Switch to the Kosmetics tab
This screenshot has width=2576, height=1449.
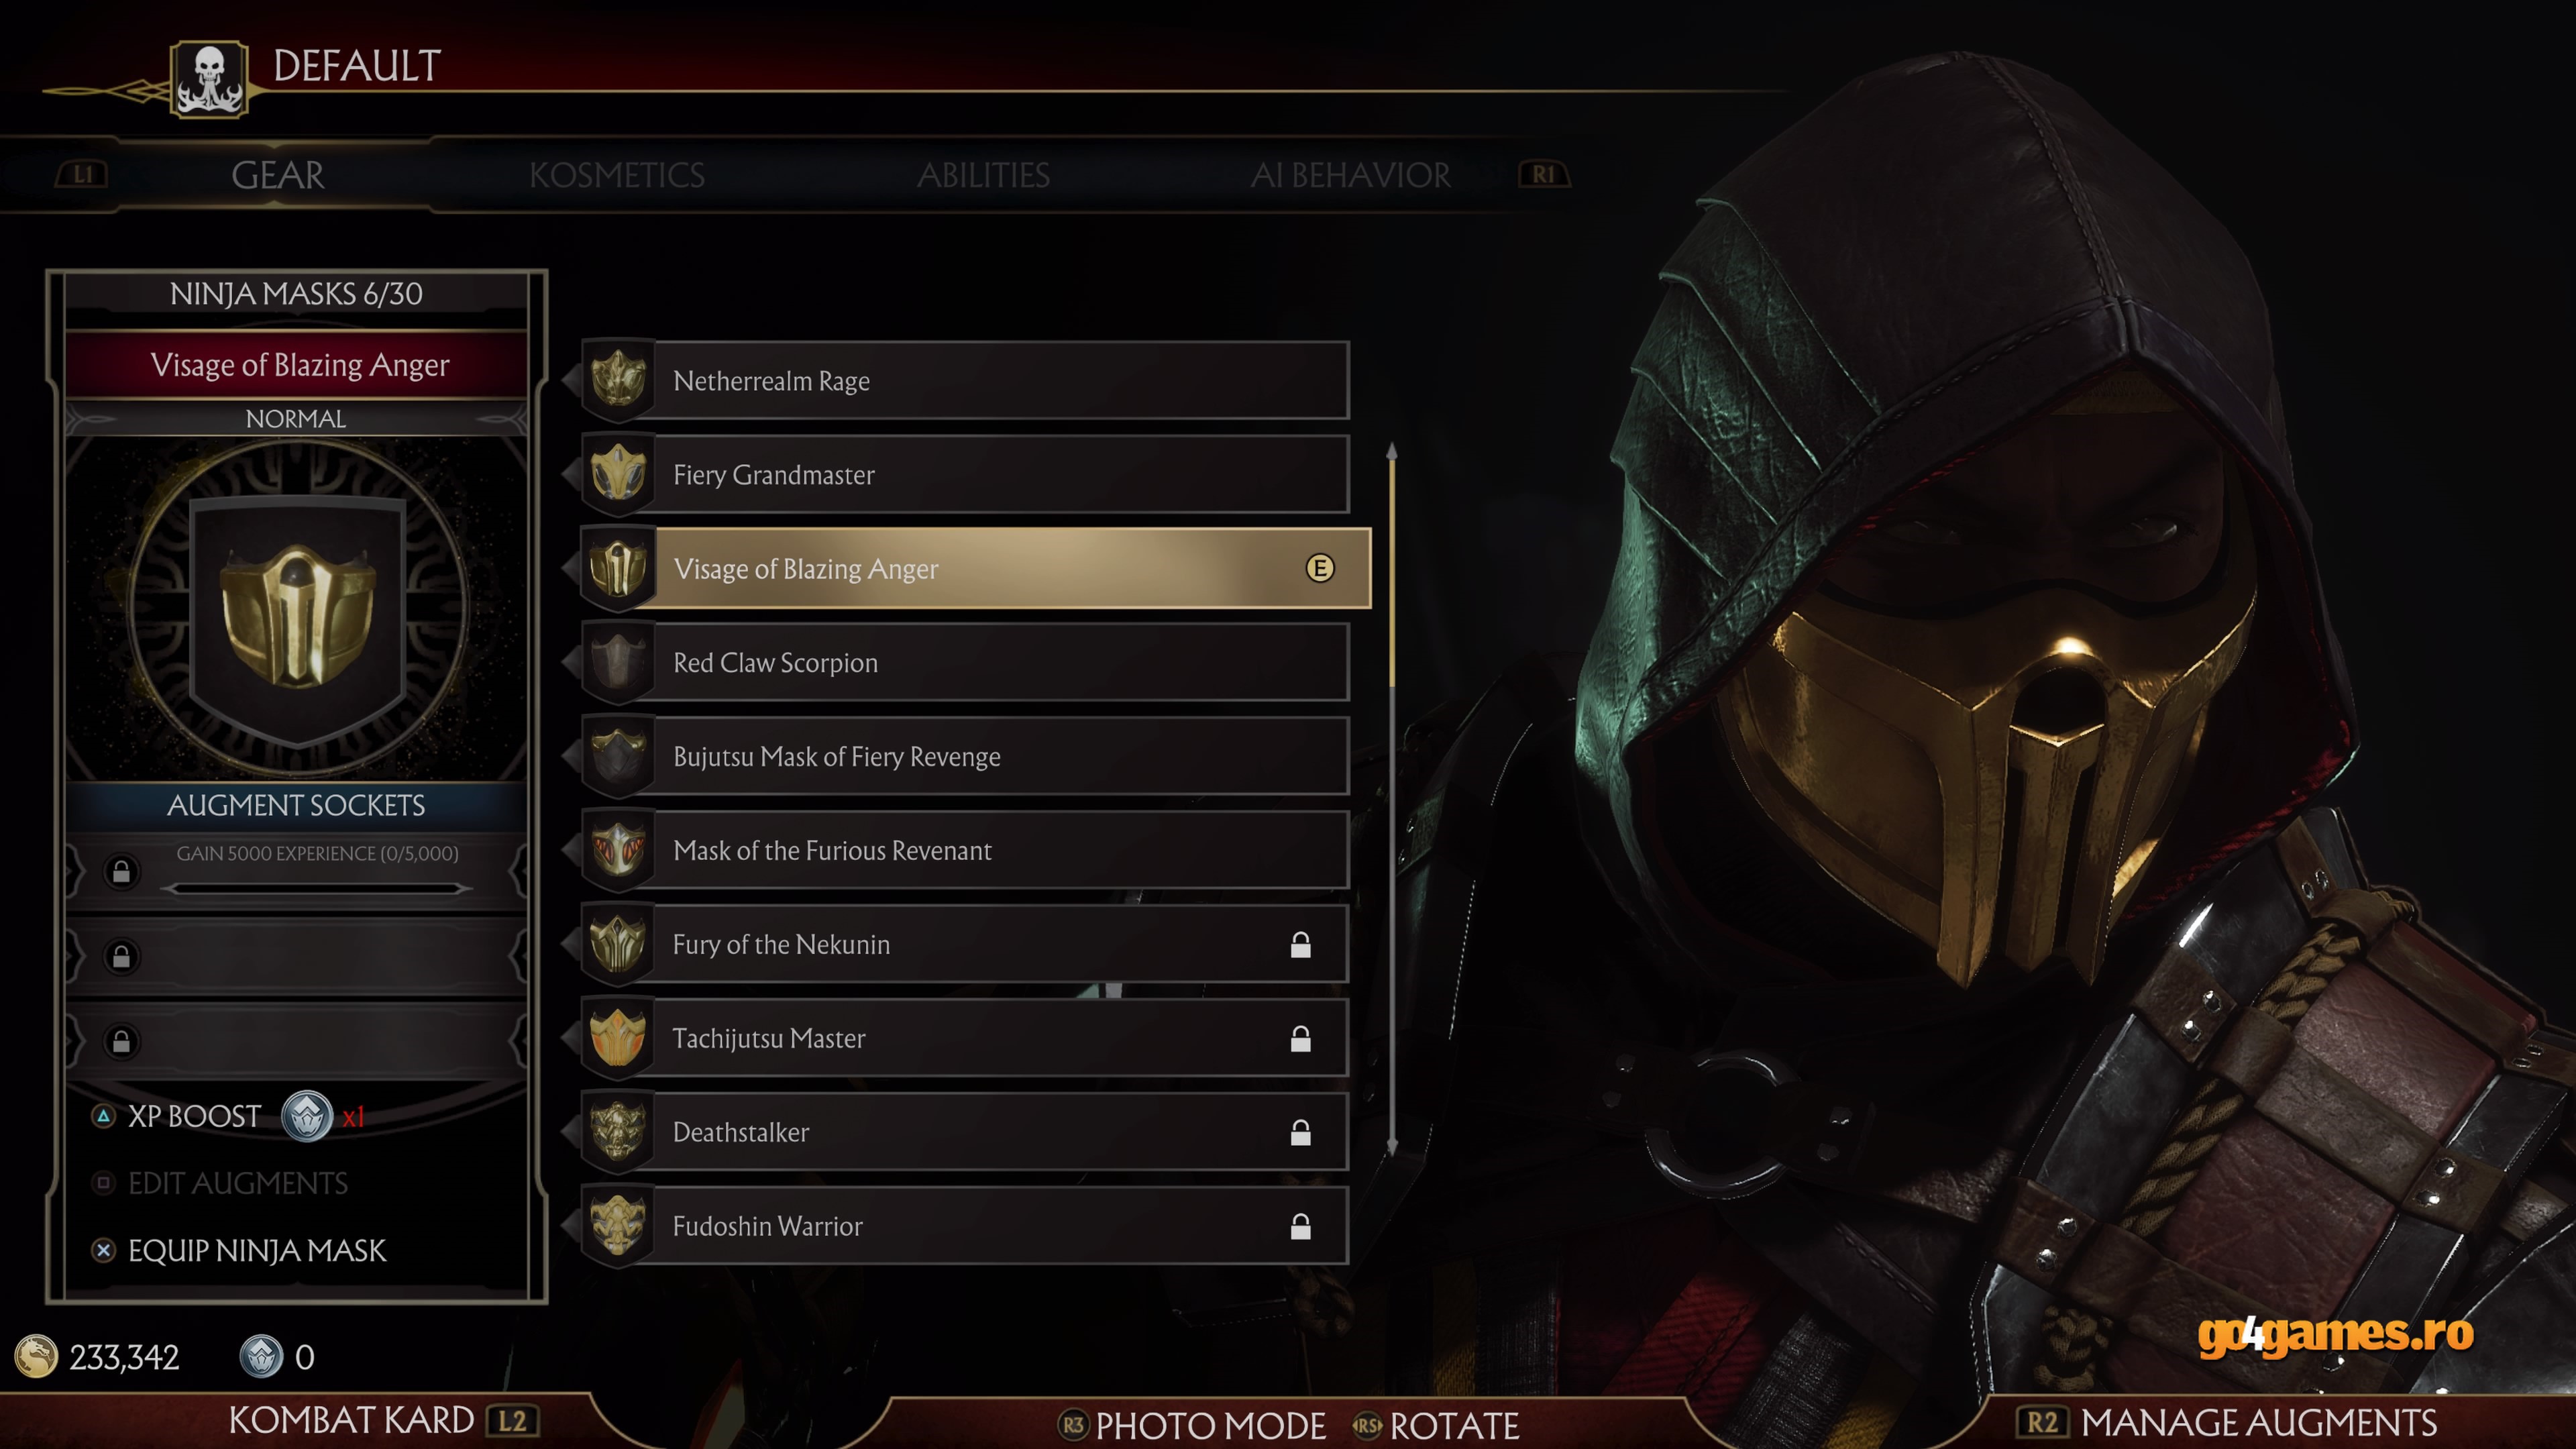click(x=617, y=175)
